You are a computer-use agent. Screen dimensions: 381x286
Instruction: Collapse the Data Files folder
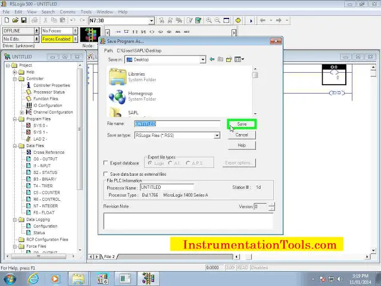point(15,145)
